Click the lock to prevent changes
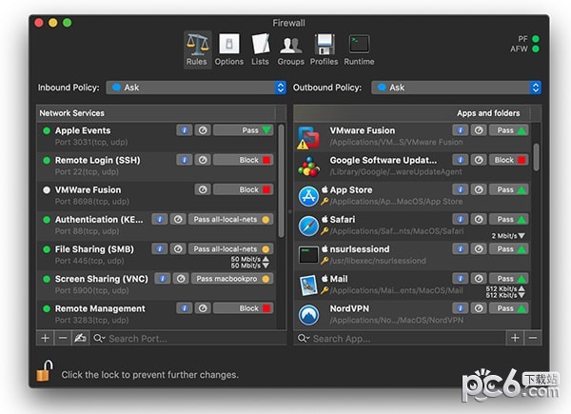The height and width of the screenshot is (414, 571). click(x=45, y=371)
